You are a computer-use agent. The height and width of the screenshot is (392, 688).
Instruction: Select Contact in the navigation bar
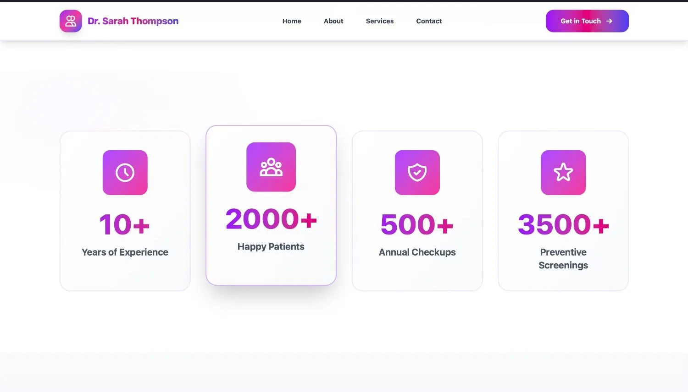click(429, 21)
